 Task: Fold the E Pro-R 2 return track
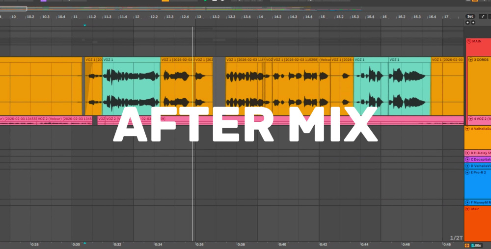click(467, 172)
